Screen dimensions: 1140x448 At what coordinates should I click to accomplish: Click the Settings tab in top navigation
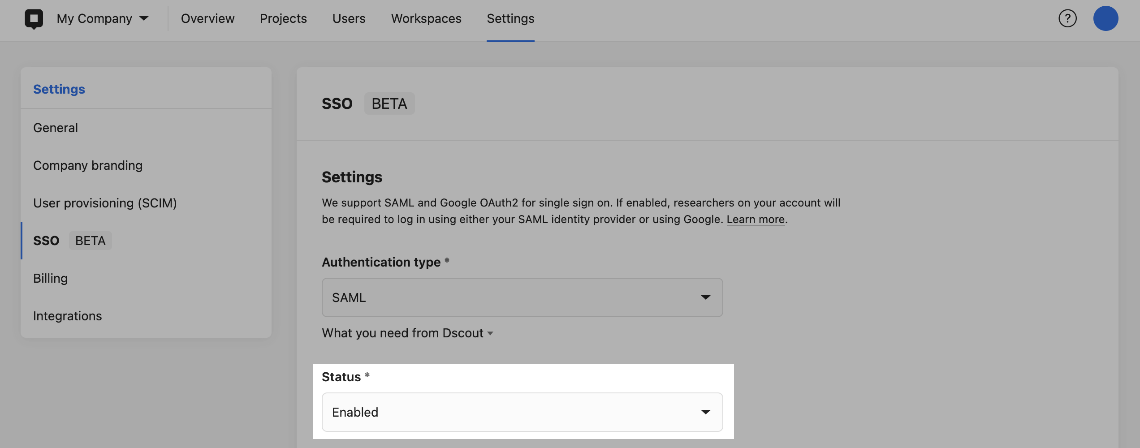tap(510, 18)
